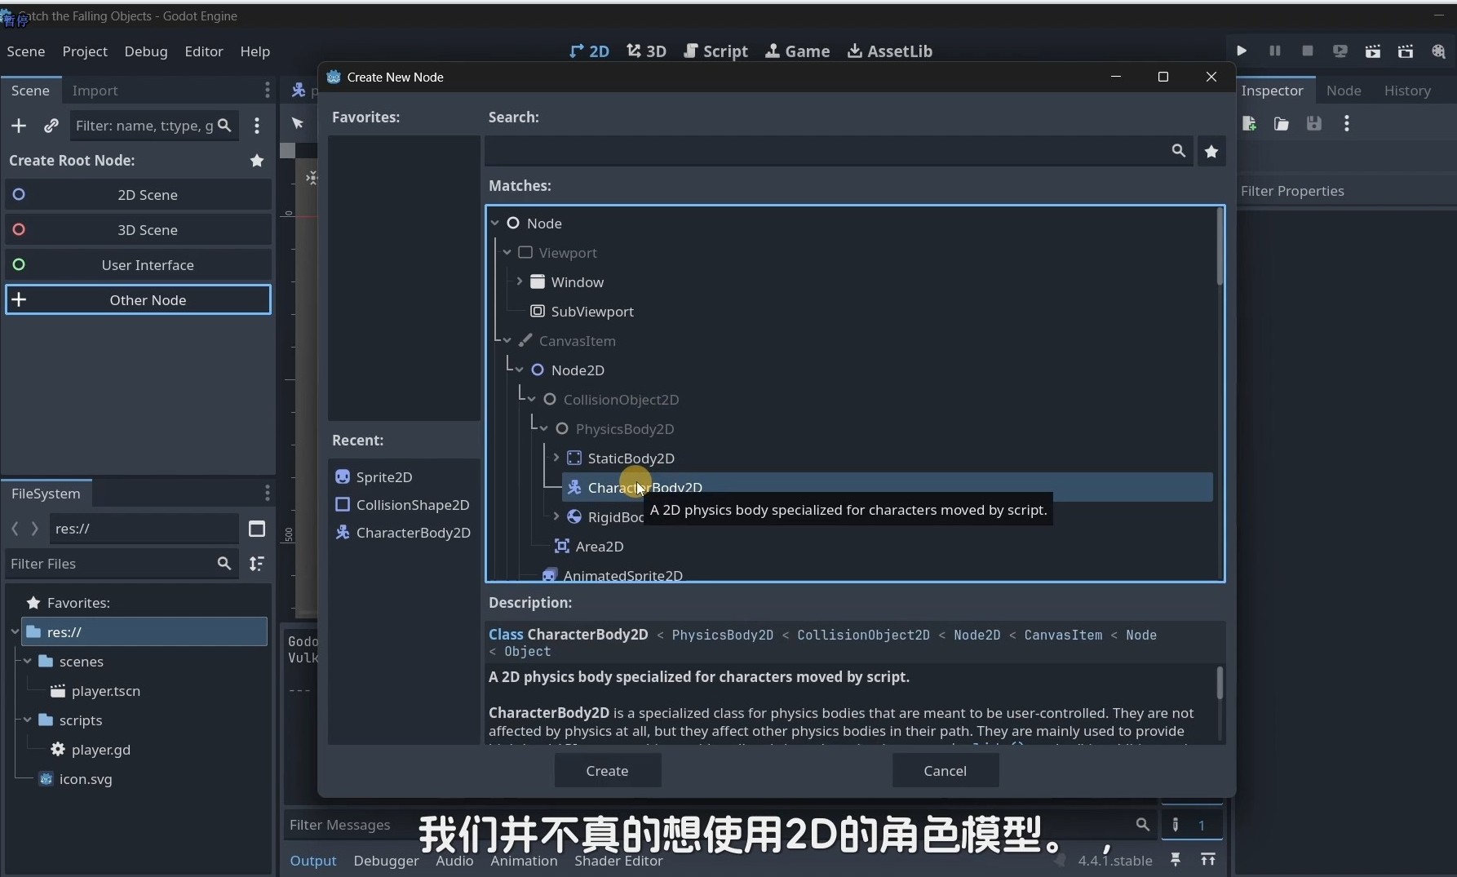Select Area2D in the node tree
This screenshot has height=877, width=1457.
pos(600,547)
